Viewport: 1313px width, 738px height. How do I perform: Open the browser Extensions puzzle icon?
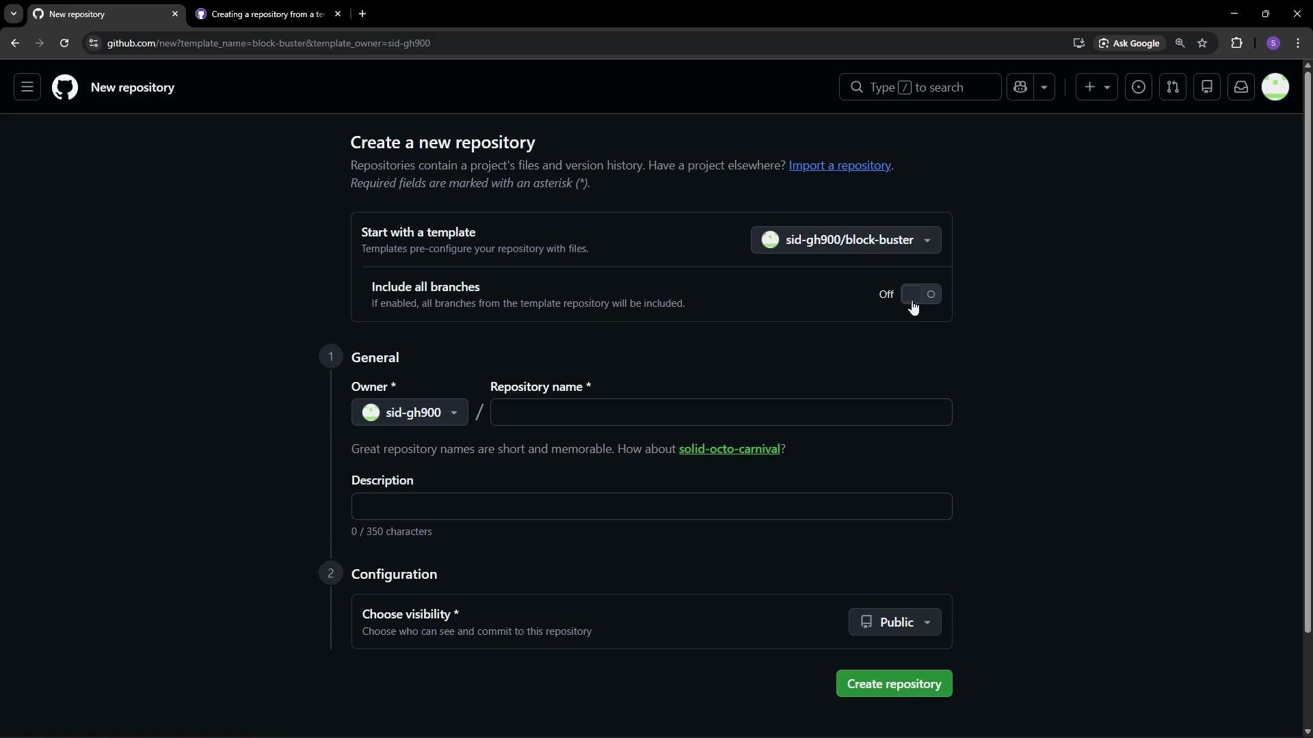pos(1236,43)
